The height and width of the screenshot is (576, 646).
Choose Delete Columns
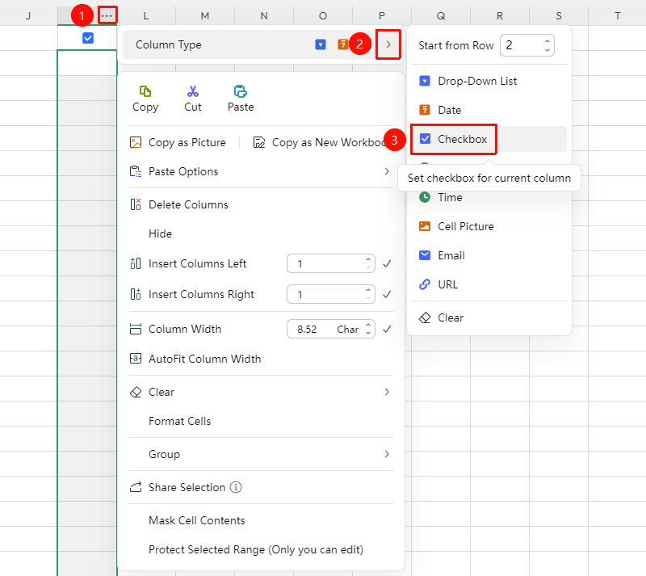pyautogui.click(x=178, y=204)
